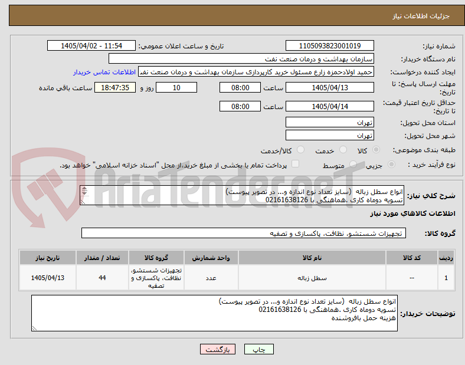Click the گروه کالا table column header

(156, 258)
